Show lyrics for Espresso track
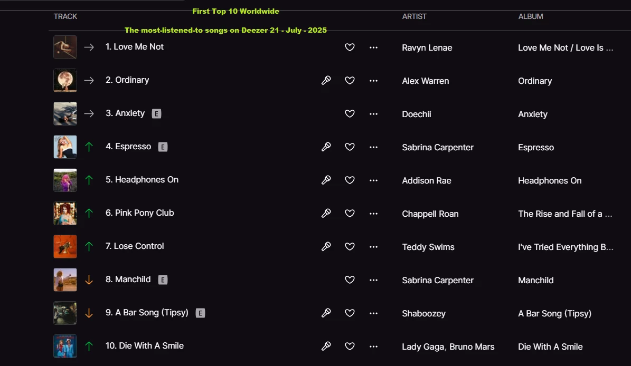 point(326,147)
